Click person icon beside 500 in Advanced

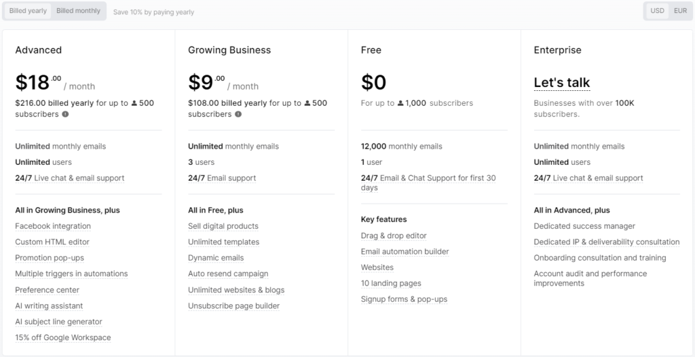click(134, 103)
